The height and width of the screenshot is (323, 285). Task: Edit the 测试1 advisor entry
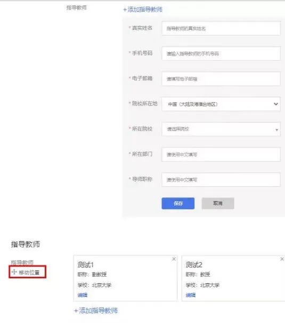(x=82, y=295)
